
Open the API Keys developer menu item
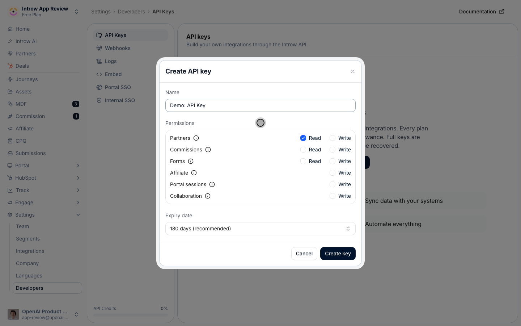point(131,35)
